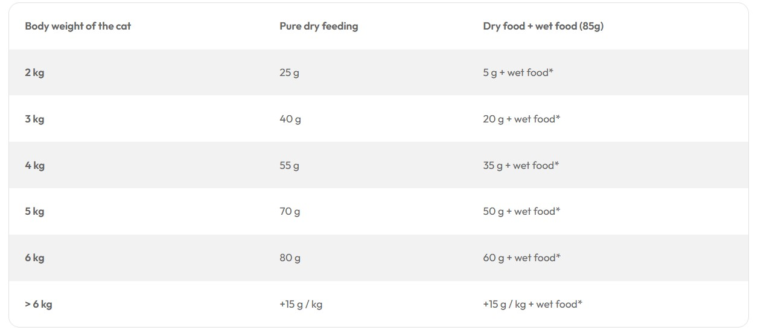Select the 2 kg body weight cell
The image size is (761, 333).
coord(34,72)
